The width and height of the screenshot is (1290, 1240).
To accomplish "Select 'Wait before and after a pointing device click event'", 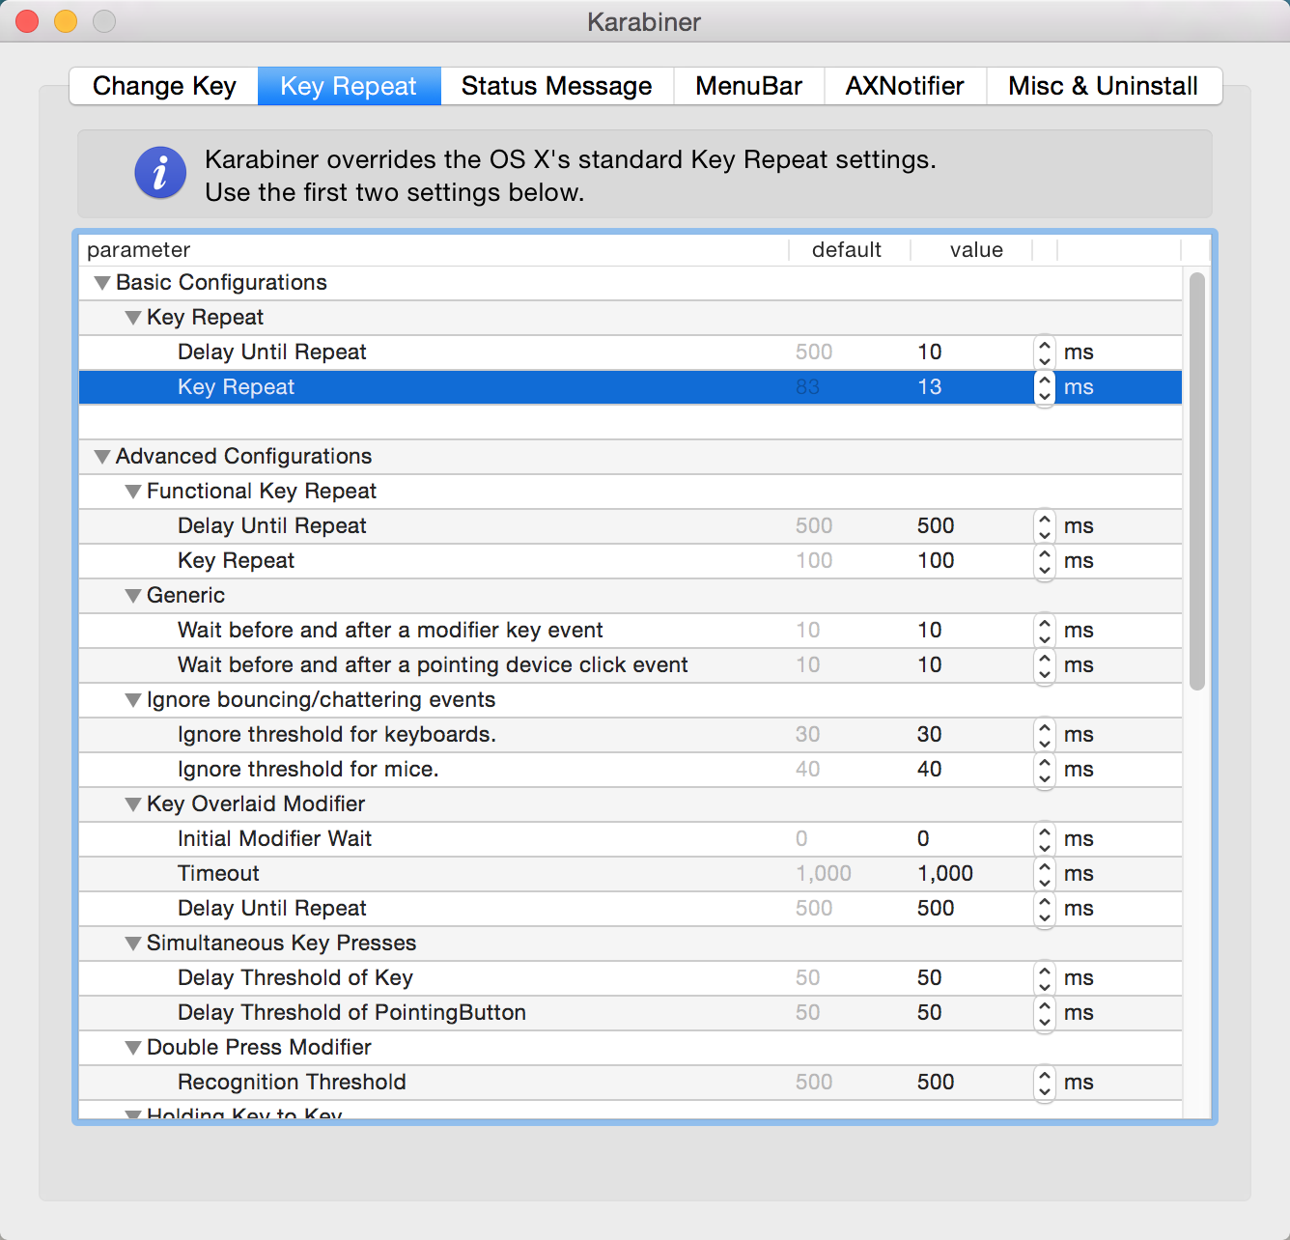I will (631, 665).
